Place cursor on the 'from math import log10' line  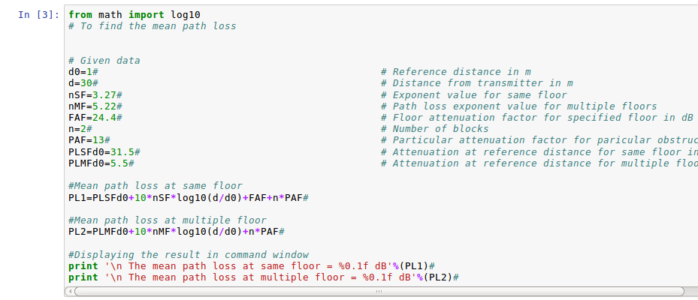[x=134, y=14]
